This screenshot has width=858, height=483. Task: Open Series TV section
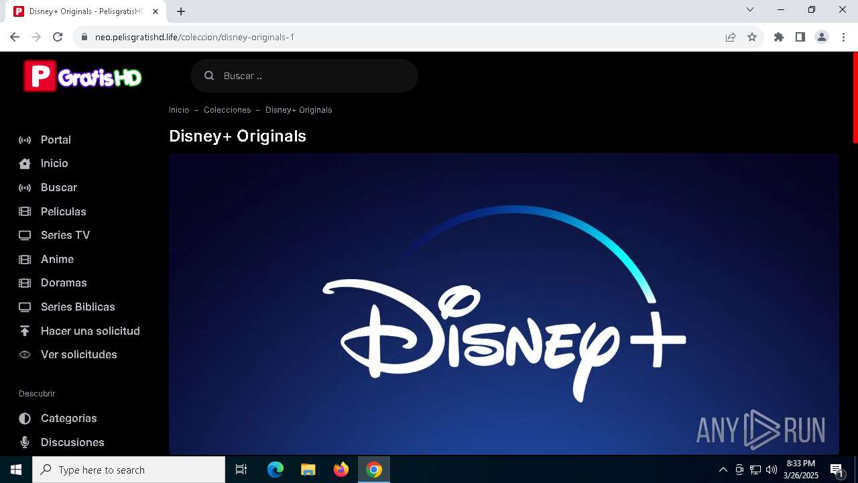(65, 235)
